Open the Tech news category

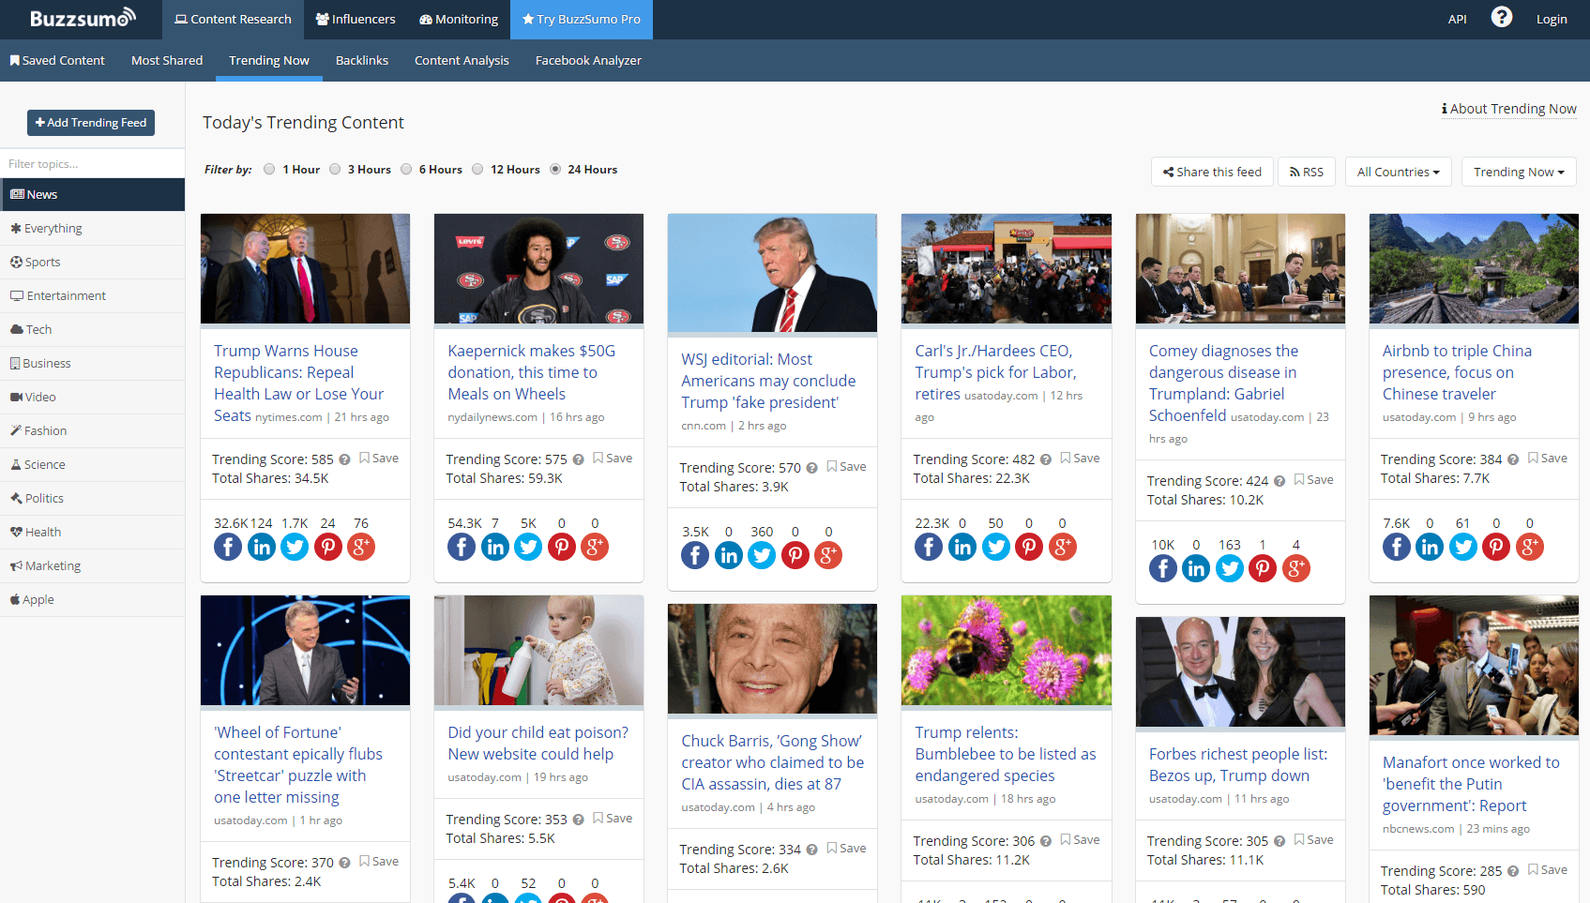click(x=38, y=329)
